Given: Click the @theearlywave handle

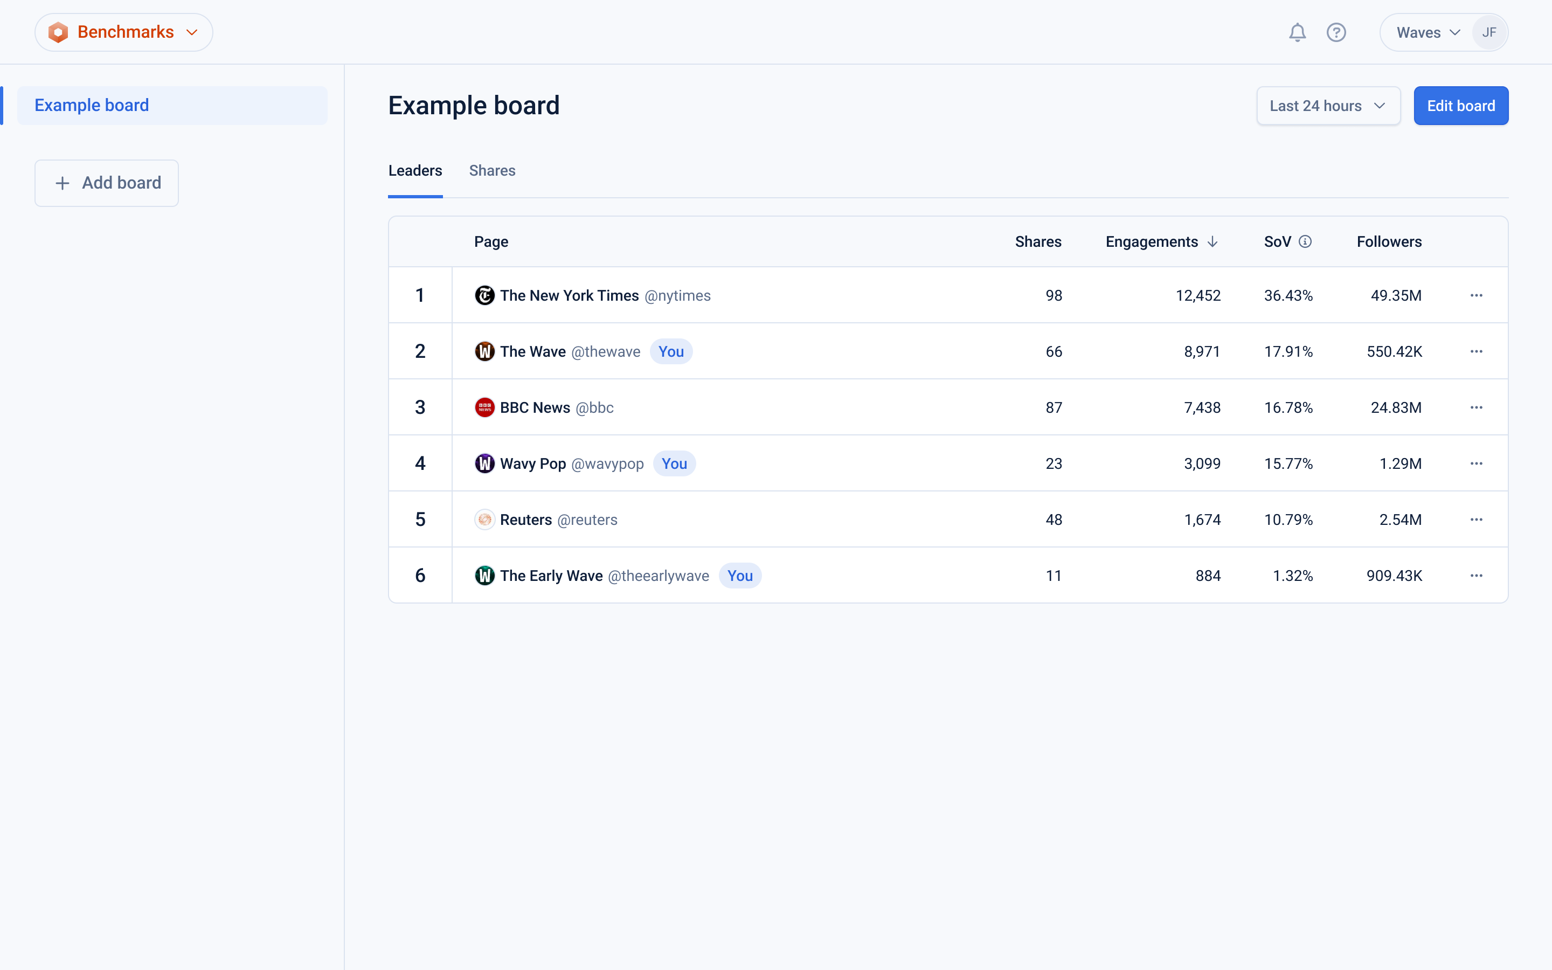Looking at the screenshot, I should [x=659, y=576].
